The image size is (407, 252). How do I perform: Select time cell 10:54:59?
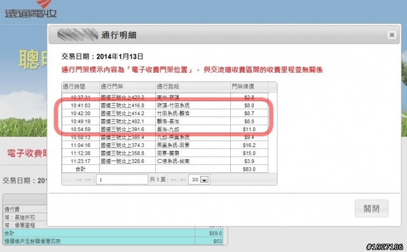[x=81, y=129]
